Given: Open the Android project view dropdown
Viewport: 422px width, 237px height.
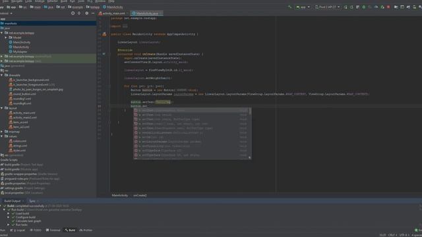Looking at the screenshot, I should click(x=6, y=13).
